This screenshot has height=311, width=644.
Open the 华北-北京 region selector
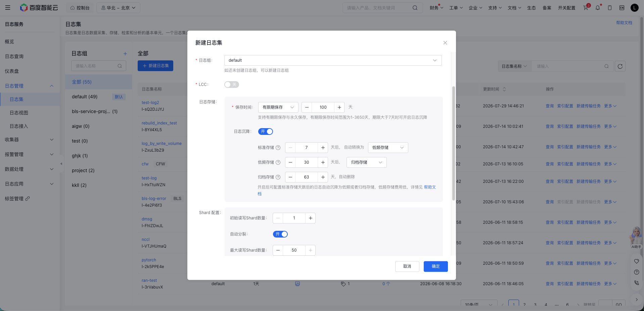point(118,8)
